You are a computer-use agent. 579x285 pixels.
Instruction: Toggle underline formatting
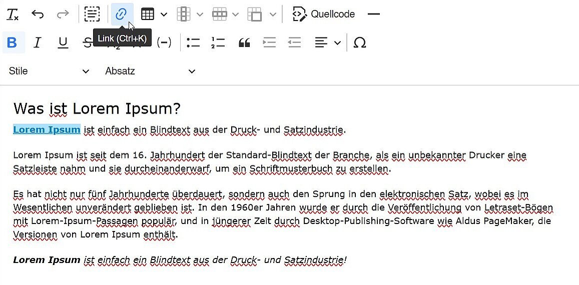tap(63, 43)
